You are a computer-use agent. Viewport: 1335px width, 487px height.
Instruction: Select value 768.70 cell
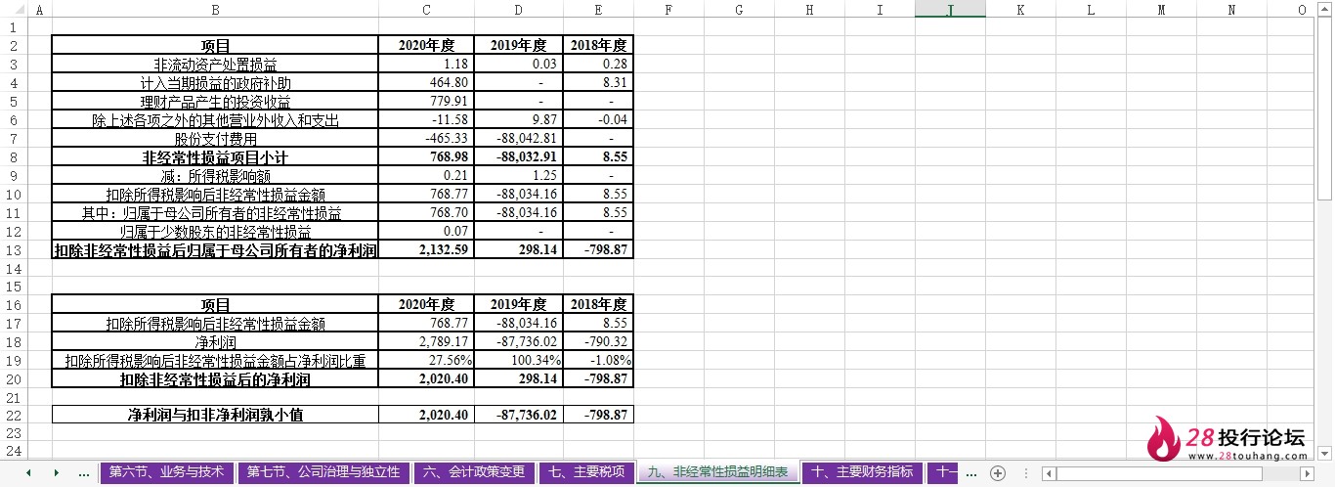[426, 213]
